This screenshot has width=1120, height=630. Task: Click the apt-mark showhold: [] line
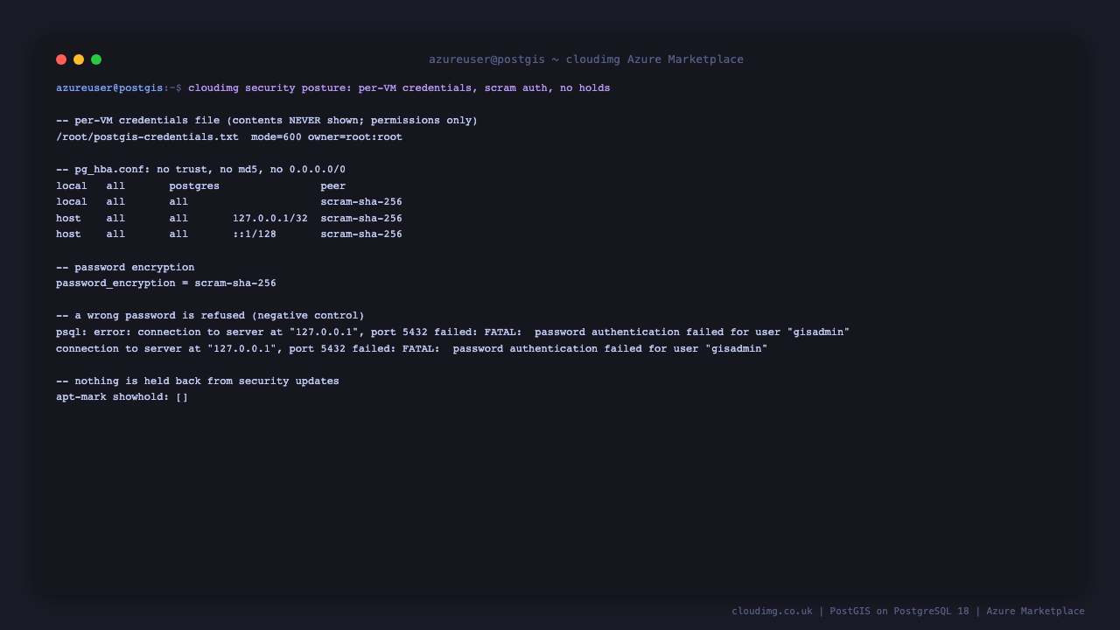click(122, 397)
